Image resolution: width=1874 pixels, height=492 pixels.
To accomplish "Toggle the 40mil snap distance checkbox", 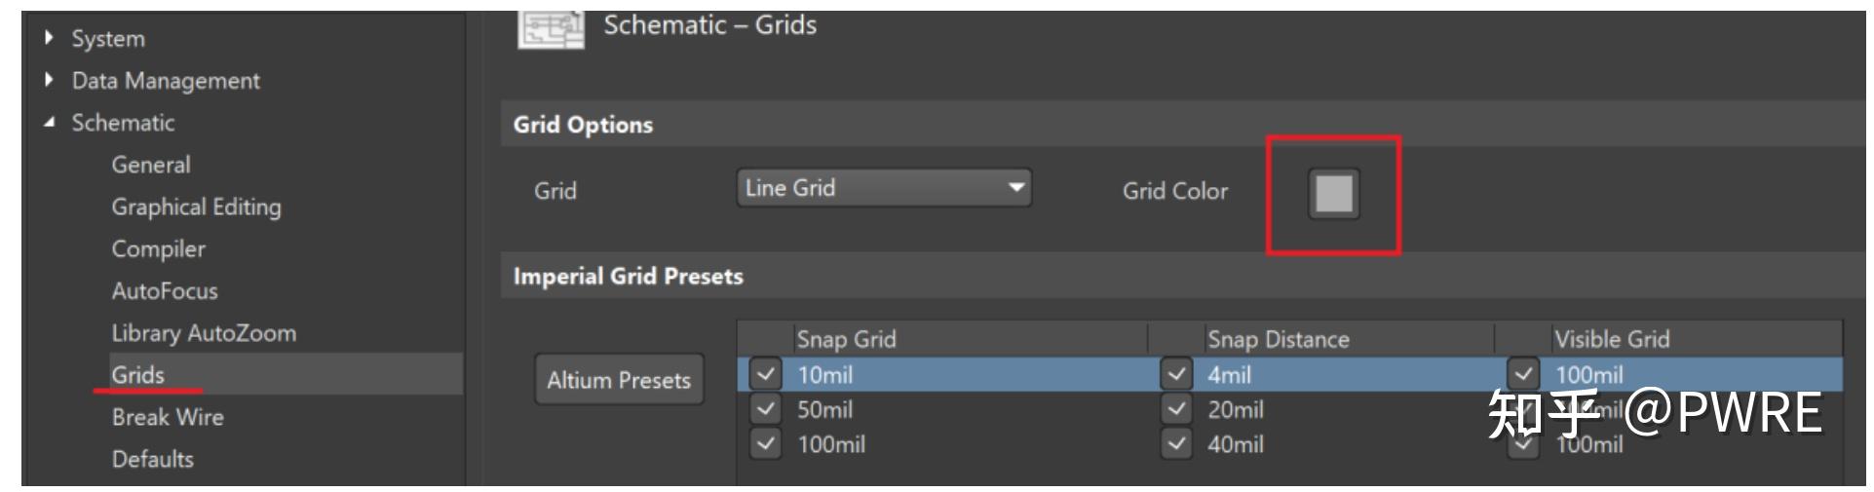I will (x=1176, y=445).
